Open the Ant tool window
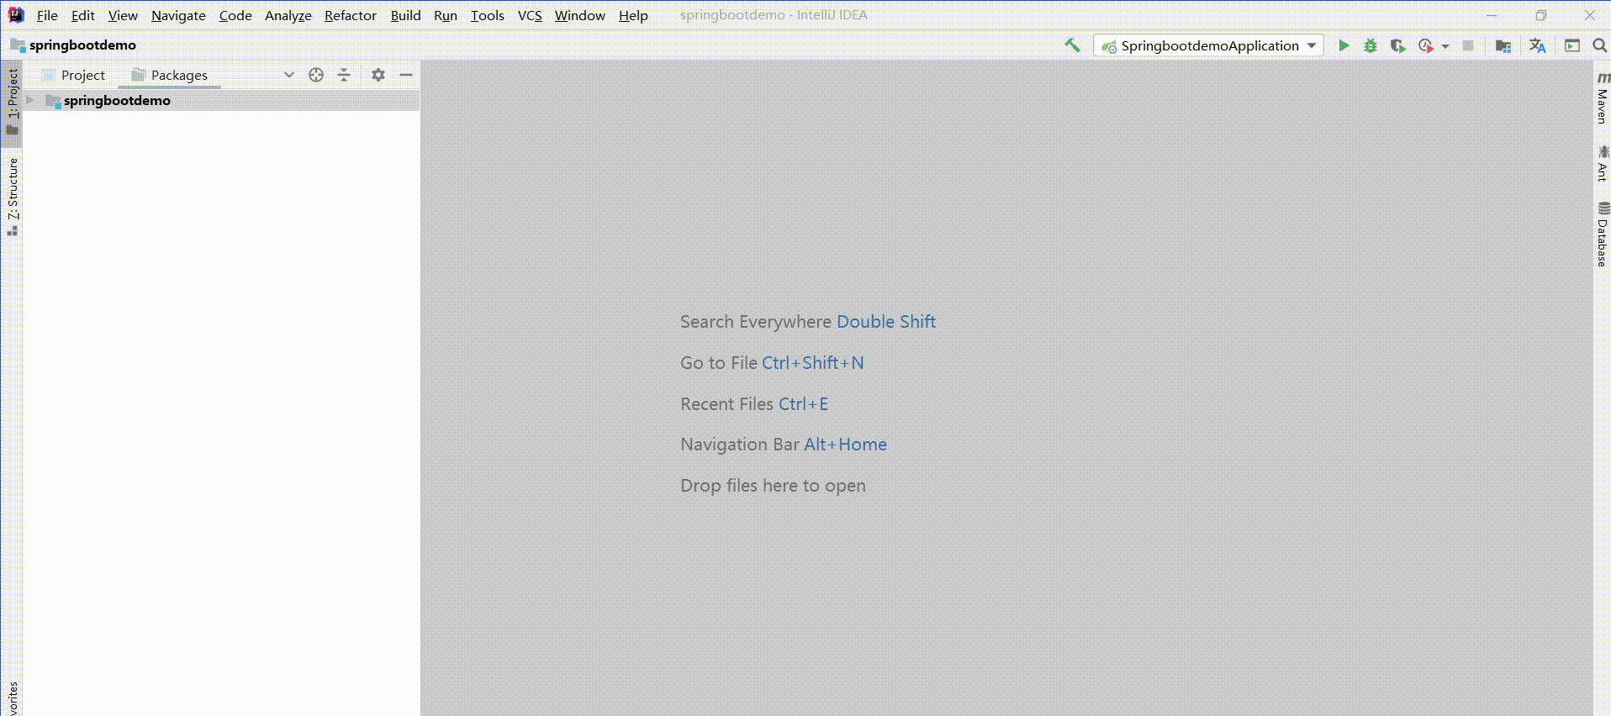Image resolution: width=1611 pixels, height=716 pixels. pyautogui.click(x=1602, y=163)
